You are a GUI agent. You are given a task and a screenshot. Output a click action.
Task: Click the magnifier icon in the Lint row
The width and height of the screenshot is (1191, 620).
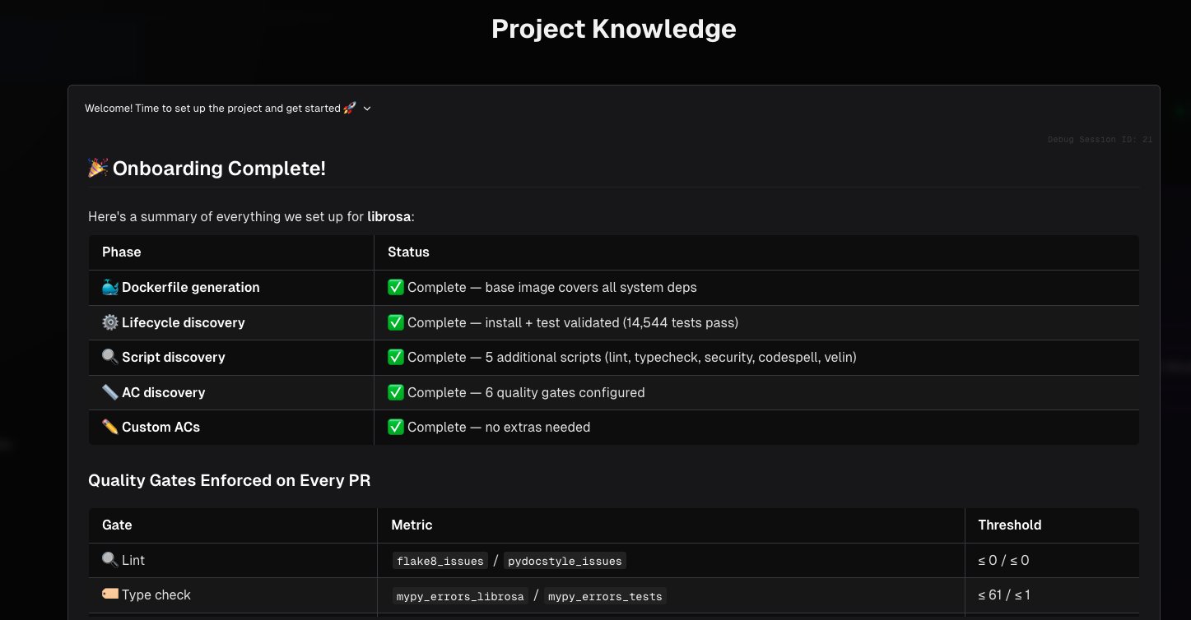(110, 561)
